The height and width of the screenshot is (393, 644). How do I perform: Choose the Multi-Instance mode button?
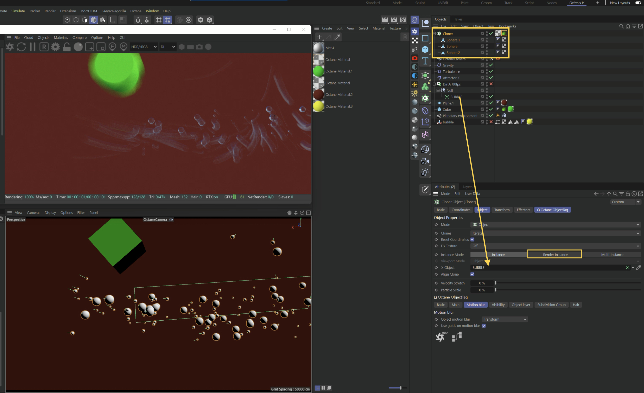pos(612,255)
